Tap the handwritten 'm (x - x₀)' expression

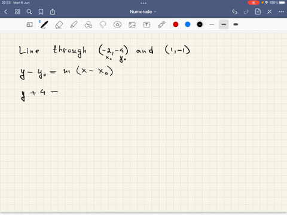pyautogui.click(x=88, y=71)
